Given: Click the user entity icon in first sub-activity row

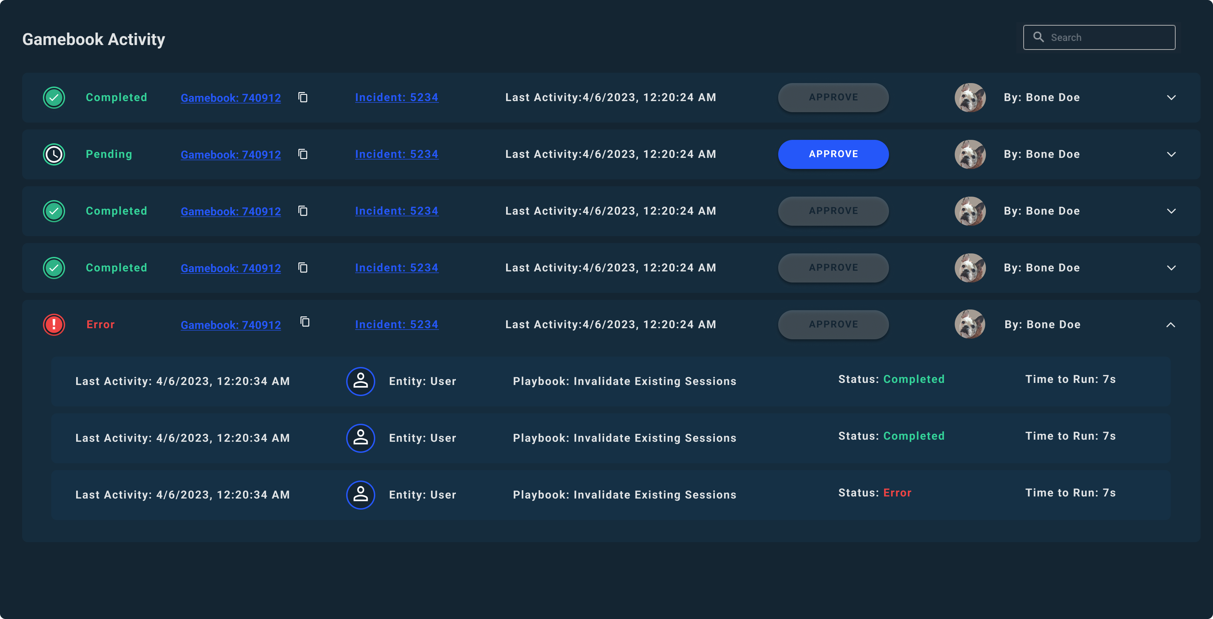Looking at the screenshot, I should [361, 381].
